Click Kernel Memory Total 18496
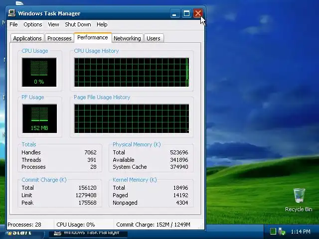This screenshot has height=239, width=319. (x=180, y=188)
